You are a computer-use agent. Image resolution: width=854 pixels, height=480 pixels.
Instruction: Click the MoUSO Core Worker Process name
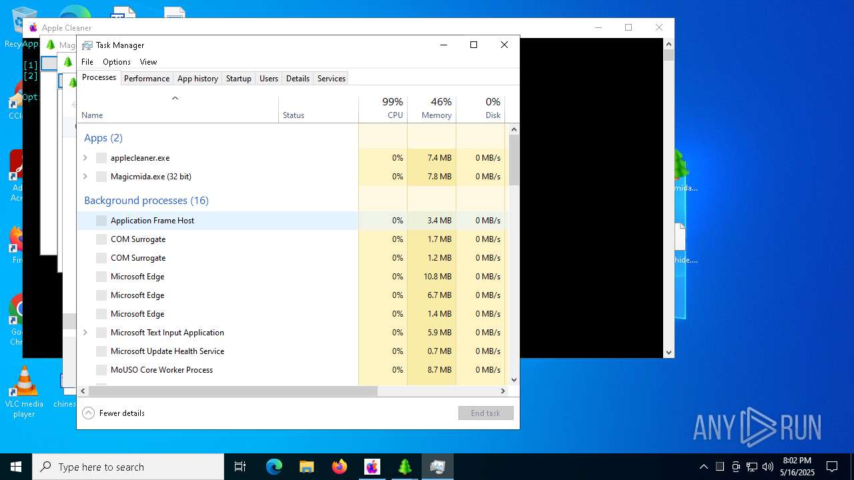click(x=161, y=370)
